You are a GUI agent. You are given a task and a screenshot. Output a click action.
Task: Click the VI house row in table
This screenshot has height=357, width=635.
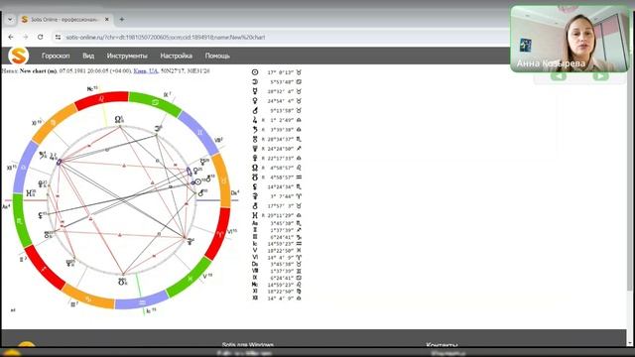[276, 257]
